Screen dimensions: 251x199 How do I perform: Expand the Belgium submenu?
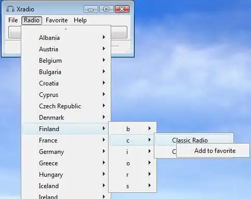[66, 60]
